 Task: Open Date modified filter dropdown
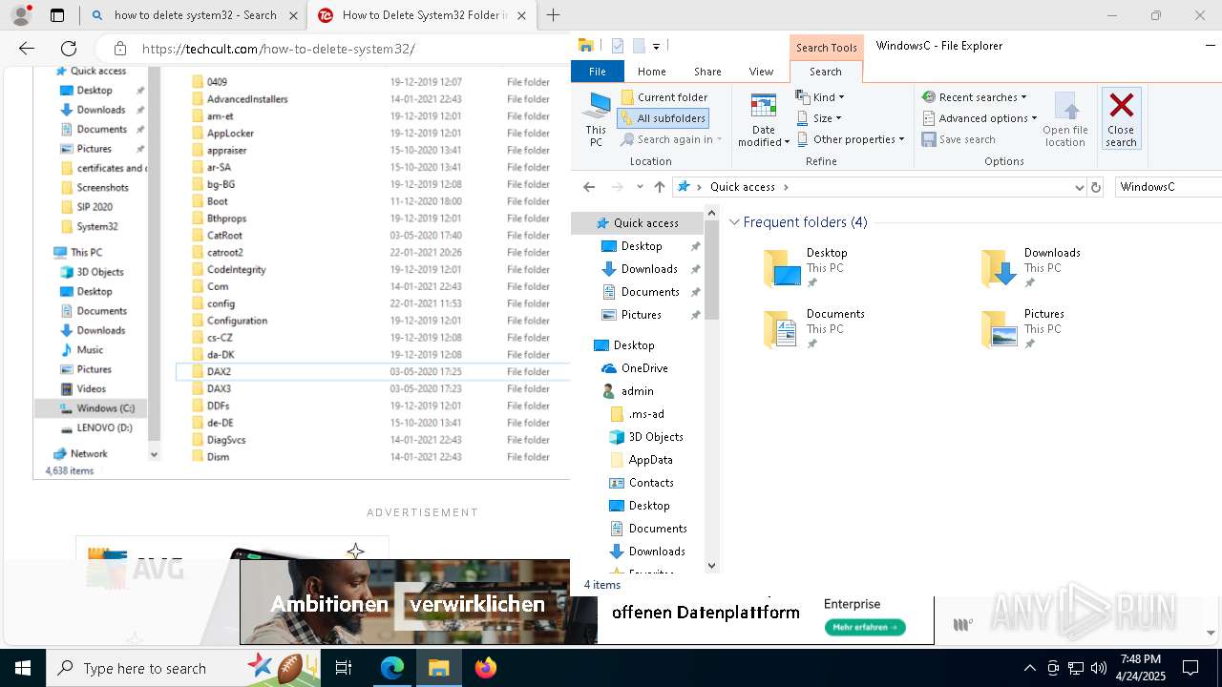click(x=764, y=120)
